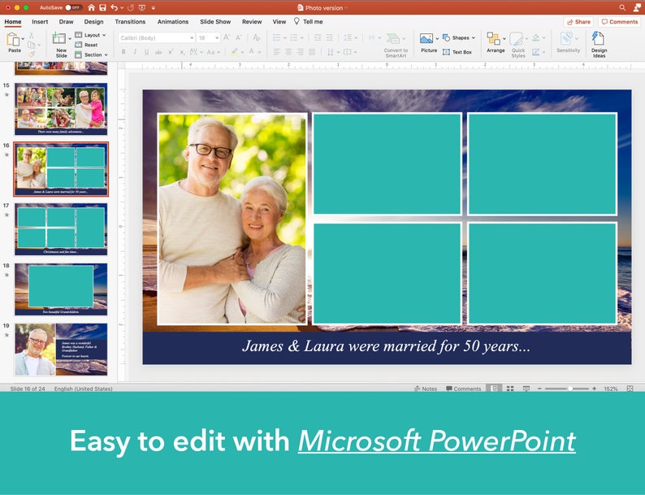
Task: Start presentation from the title bar icon
Action: 142,7
